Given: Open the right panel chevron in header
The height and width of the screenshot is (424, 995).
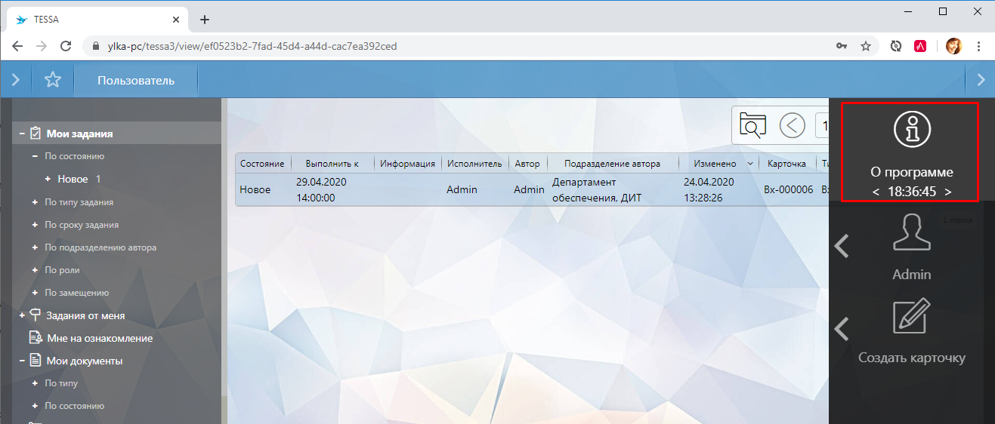Looking at the screenshot, I should point(981,80).
